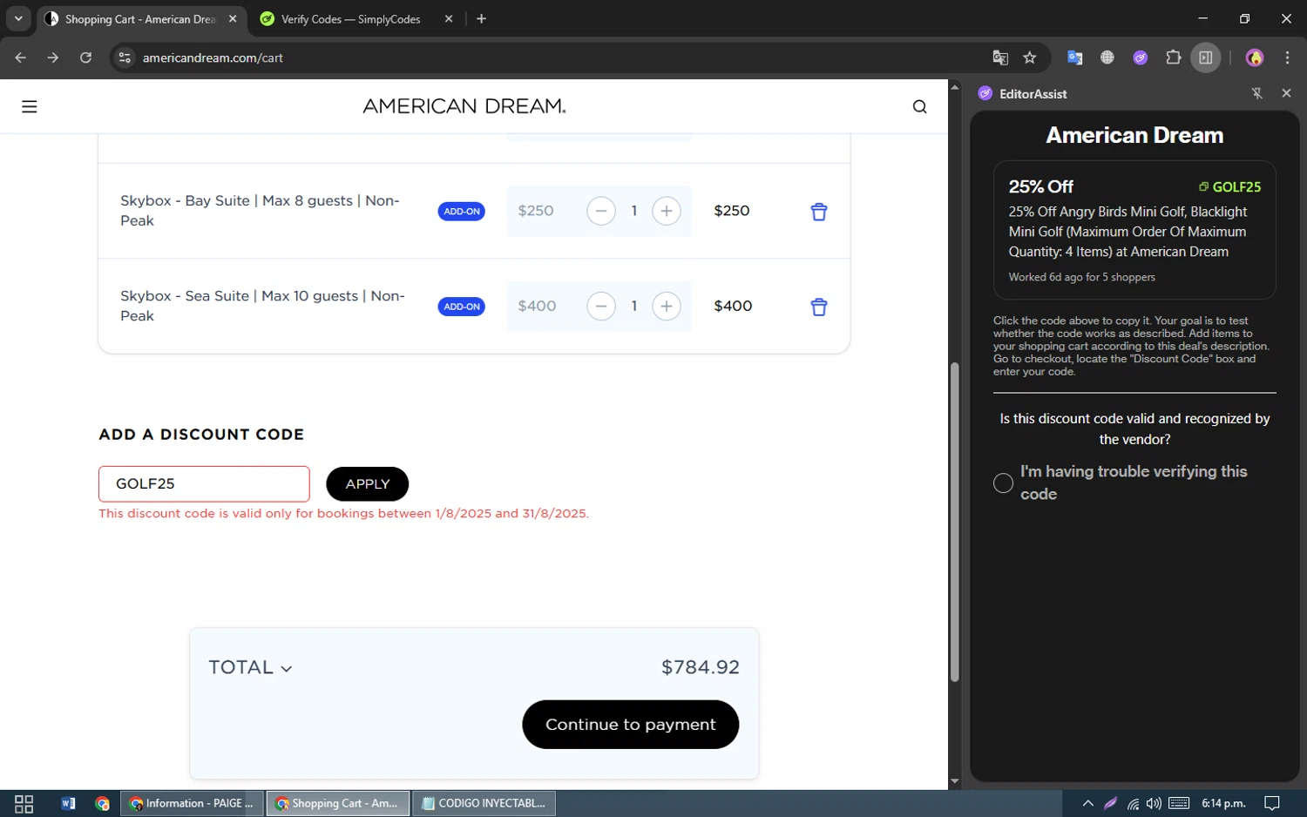This screenshot has width=1307, height=817.
Task: Click the $784.92 total amount
Action: click(700, 667)
